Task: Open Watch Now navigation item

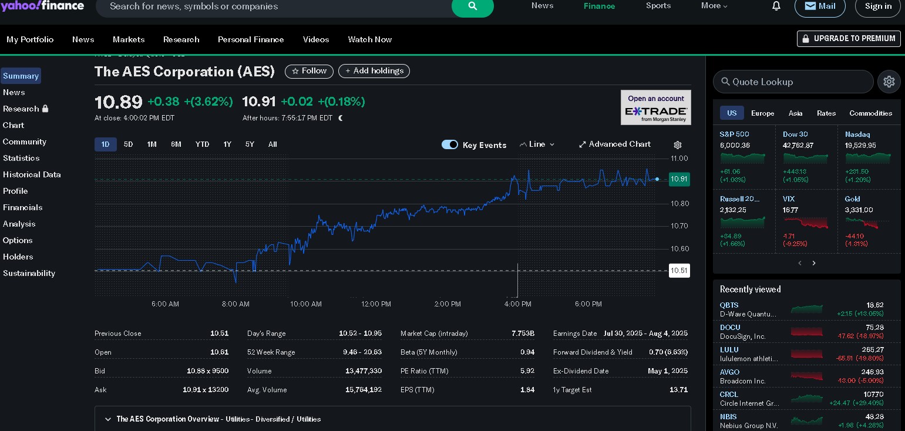Action: tap(370, 39)
